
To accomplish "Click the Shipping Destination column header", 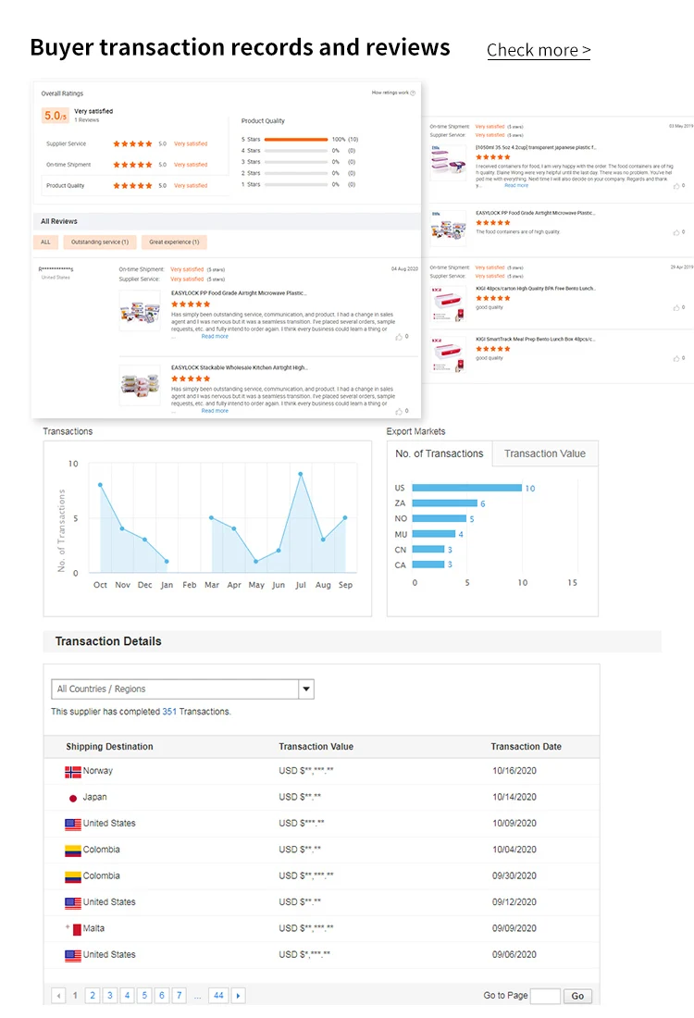I will pyautogui.click(x=110, y=747).
